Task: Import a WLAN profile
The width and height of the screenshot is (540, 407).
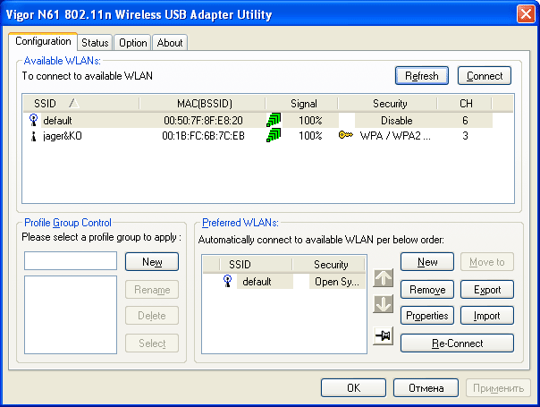Action: click(x=487, y=316)
